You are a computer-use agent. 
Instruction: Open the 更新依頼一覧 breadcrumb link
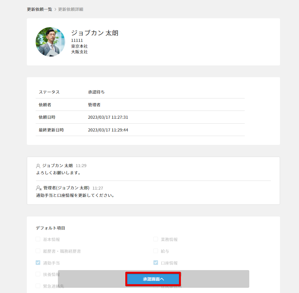(x=39, y=9)
